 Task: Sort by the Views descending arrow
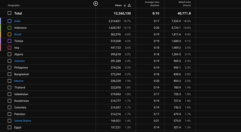(x=125, y=5)
